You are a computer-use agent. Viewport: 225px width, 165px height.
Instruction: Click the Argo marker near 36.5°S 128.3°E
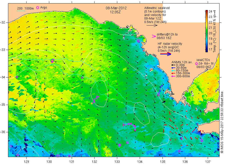tap(10, 146)
